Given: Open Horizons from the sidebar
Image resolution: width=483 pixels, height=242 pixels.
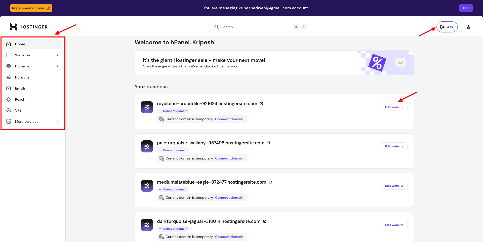Looking at the screenshot, I should pos(22,77).
